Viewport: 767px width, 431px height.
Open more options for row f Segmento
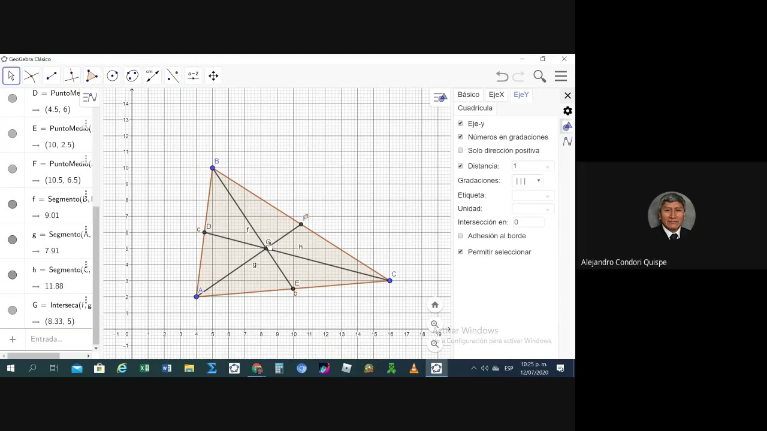click(x=86, y=195)
